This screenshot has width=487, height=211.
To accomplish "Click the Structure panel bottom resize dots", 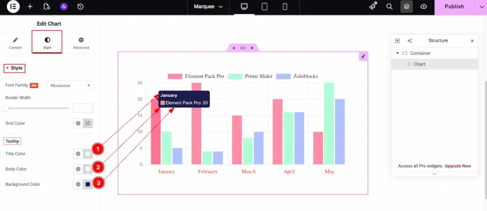I will pyautogui.click(x=435, y=174).
